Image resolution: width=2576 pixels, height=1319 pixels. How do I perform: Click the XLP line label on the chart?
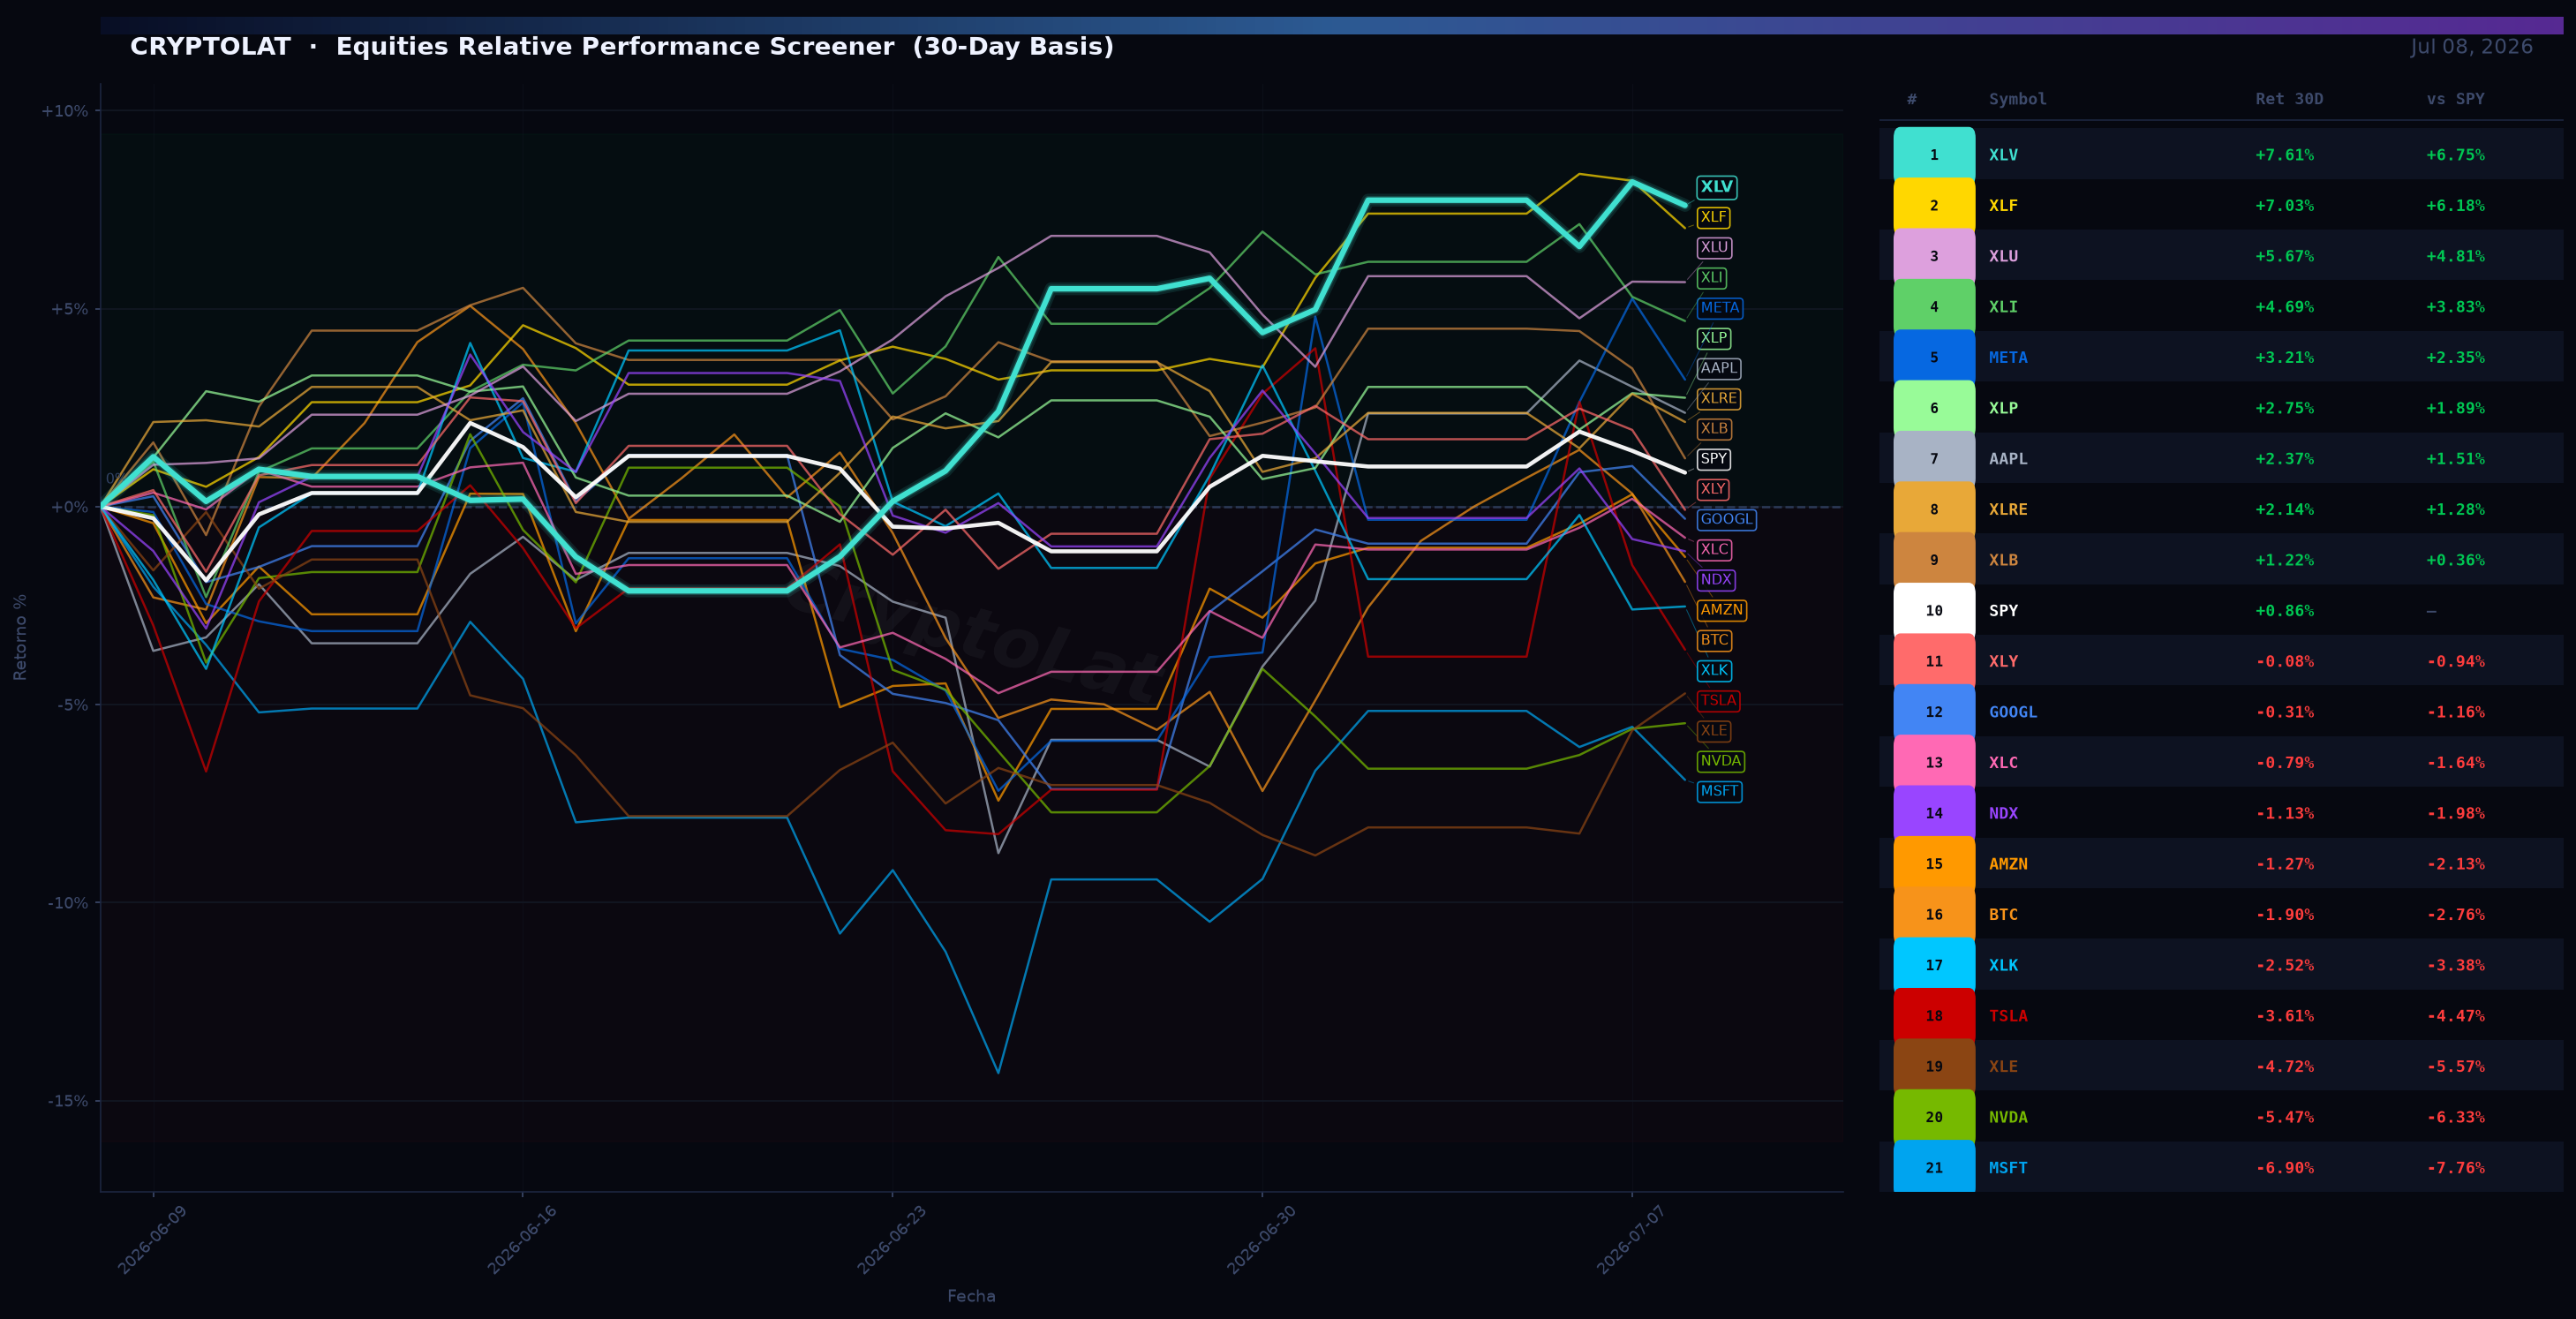click(1714, 338)
